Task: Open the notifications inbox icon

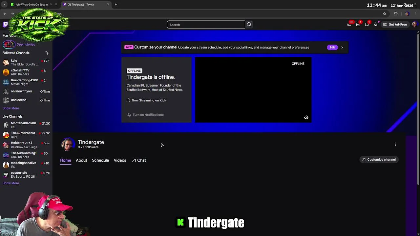Action: [358, 24]
